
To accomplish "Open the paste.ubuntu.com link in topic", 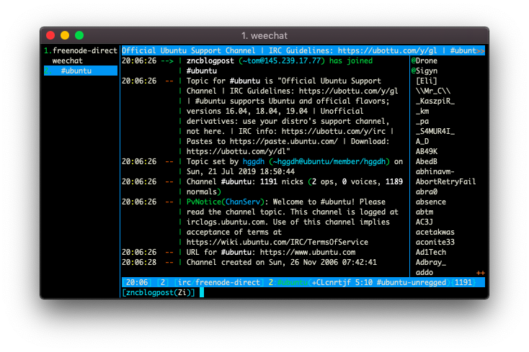I will click(x=284, y=141).
